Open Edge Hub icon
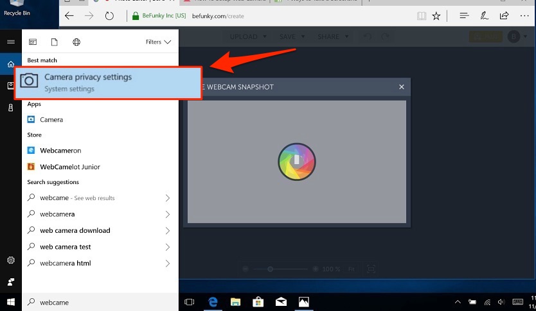Image resolution: width=536 pixels, height=311 pixels. (x=464, y=15)
